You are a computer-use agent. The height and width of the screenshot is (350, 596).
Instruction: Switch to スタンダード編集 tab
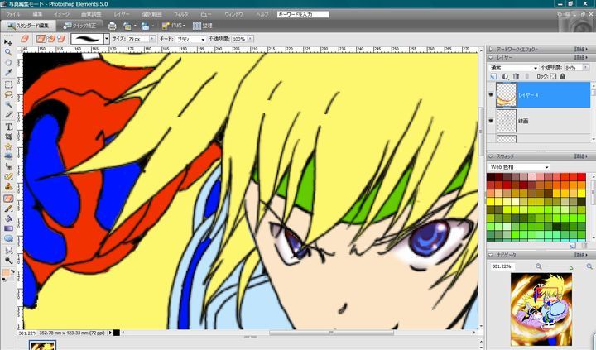click(x=28, y=26)
